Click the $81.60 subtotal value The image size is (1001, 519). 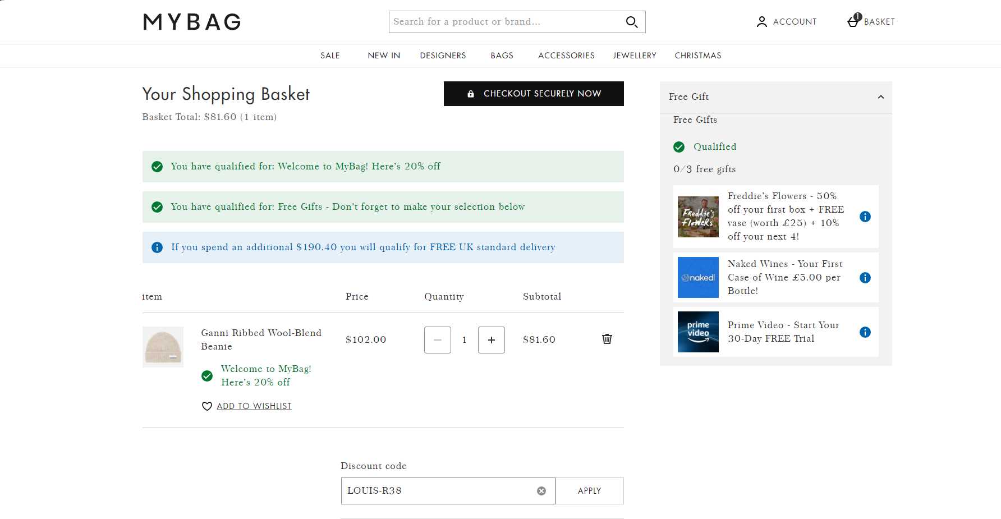[x=539, y=340]
